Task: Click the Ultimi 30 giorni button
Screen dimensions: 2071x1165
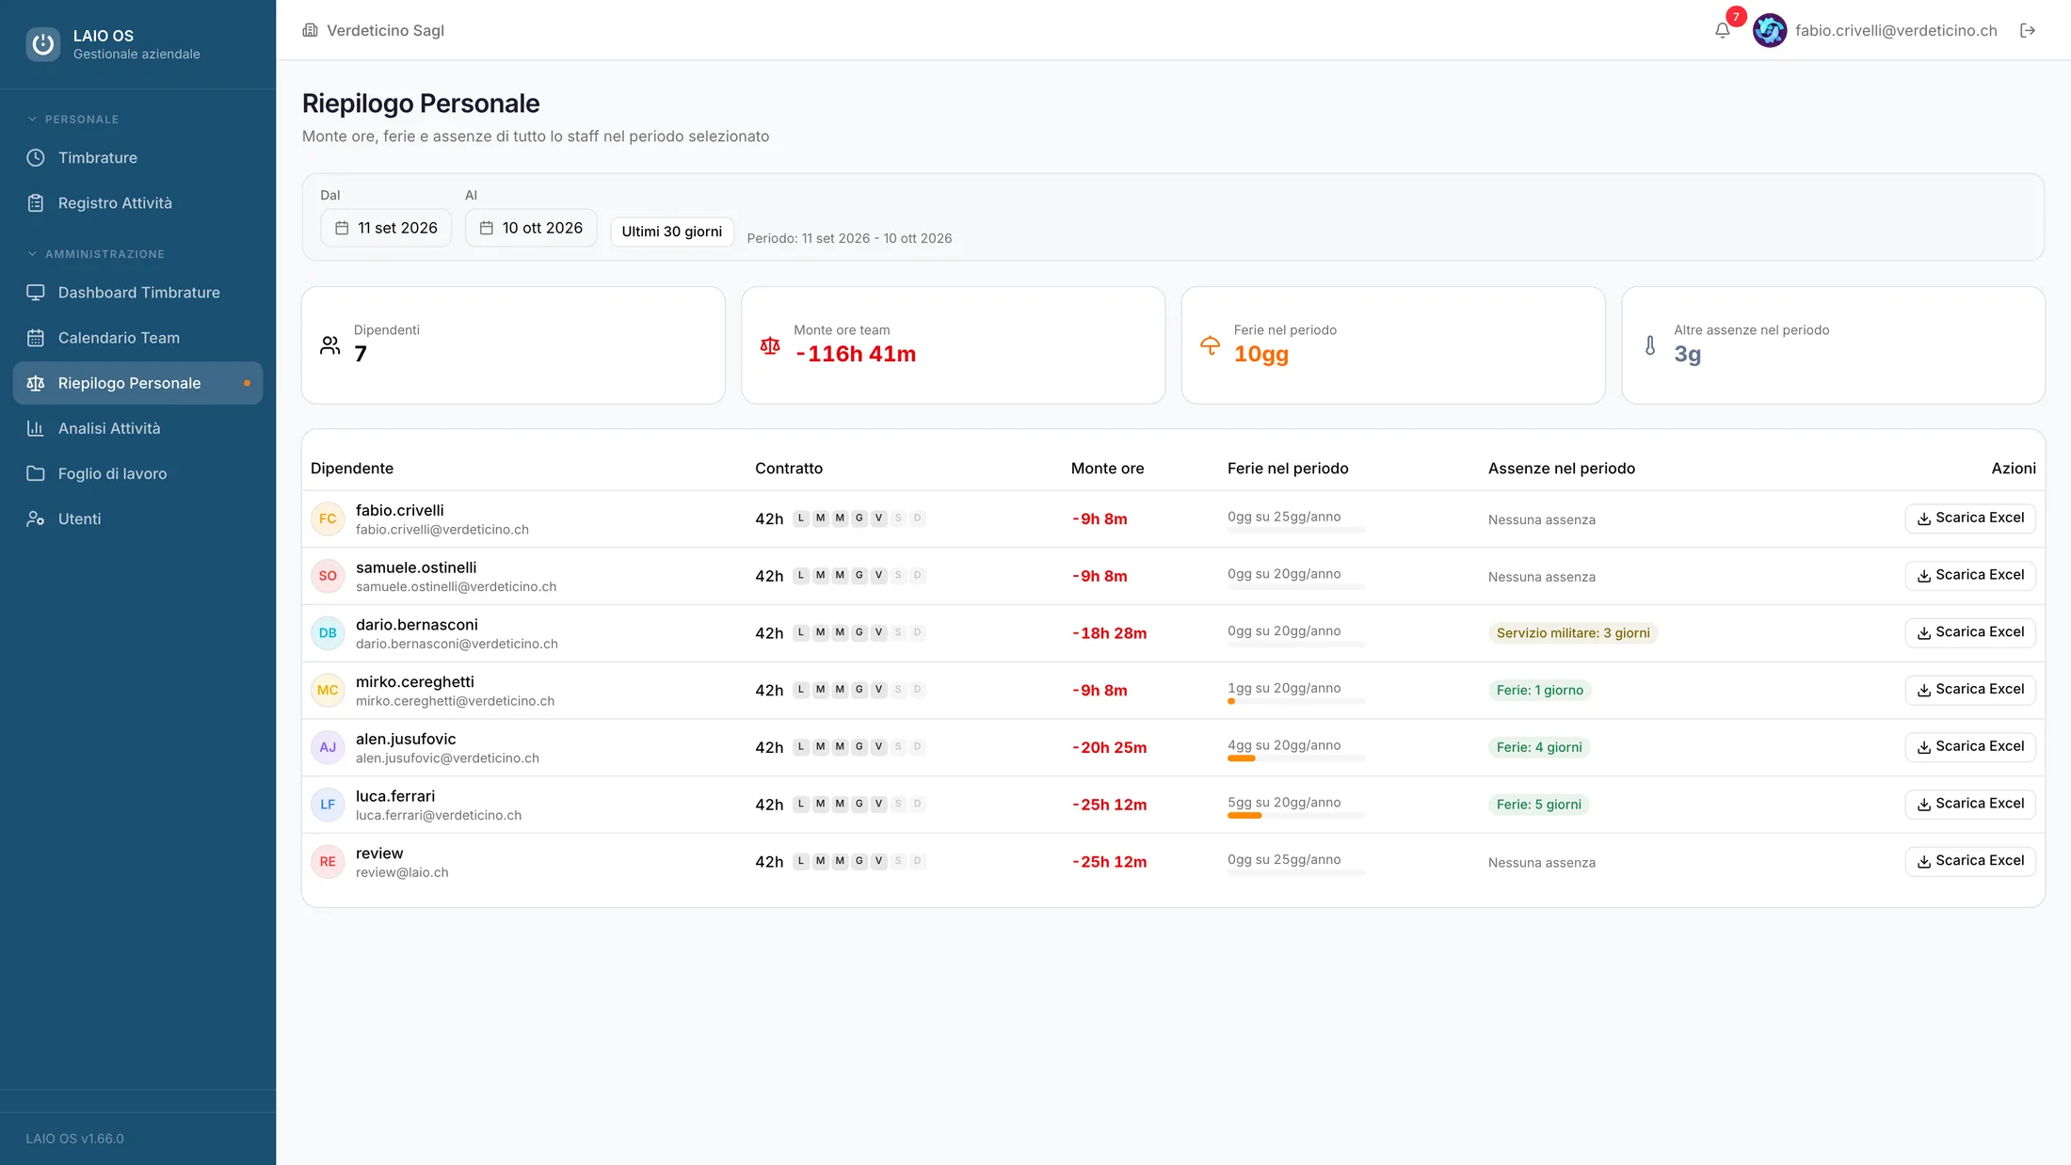Action: point(671,231)
